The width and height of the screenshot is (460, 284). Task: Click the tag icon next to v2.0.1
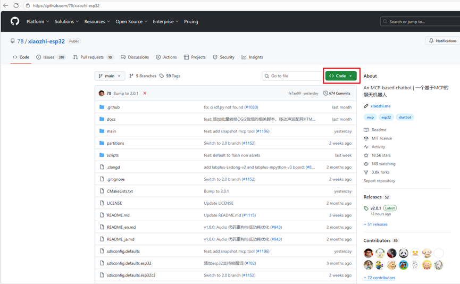(366, 208)
